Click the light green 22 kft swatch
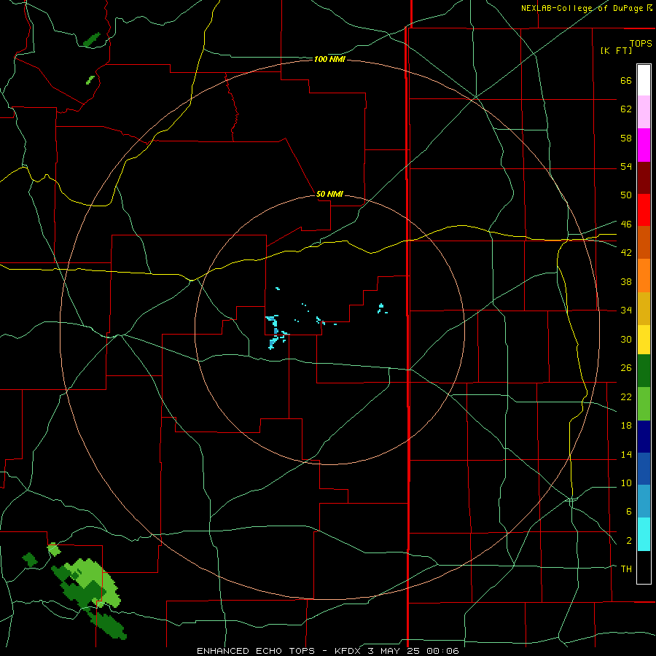Image resolution: width=656 pixels, height=656 pixels. click(x=644, y=404)
